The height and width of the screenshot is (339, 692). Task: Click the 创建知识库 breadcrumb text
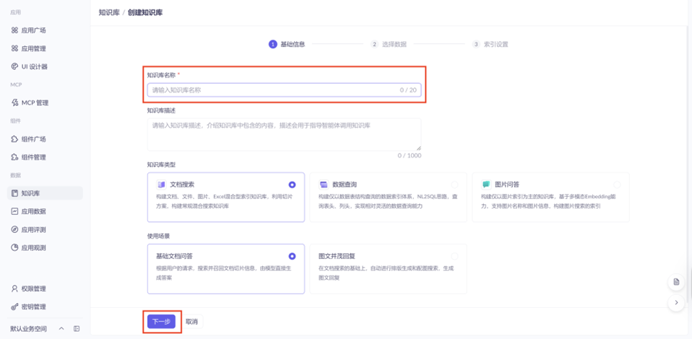pyautogui.click(x=145, y=12)
